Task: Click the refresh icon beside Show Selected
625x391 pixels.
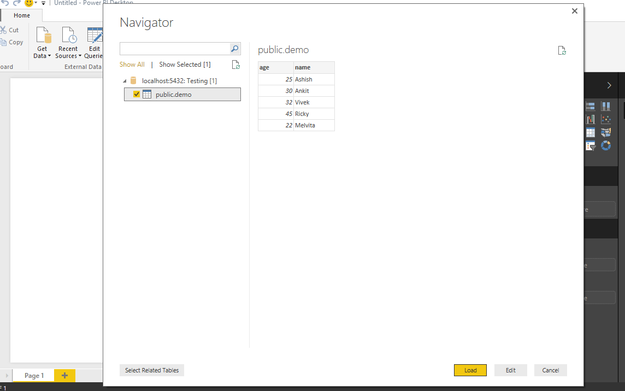Action: pos(235,65)
